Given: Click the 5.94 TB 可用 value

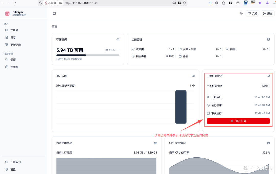Looking at the screenshot, I should pos(70,50).
